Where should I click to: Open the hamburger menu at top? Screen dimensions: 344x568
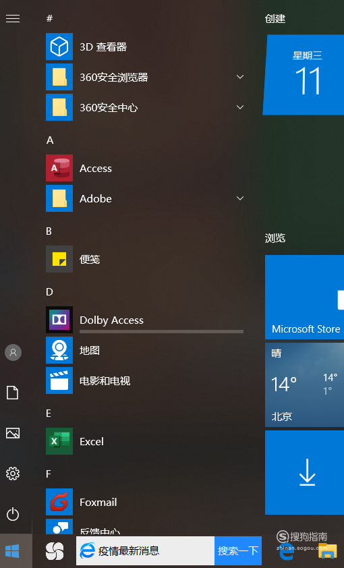click(13, 18)
